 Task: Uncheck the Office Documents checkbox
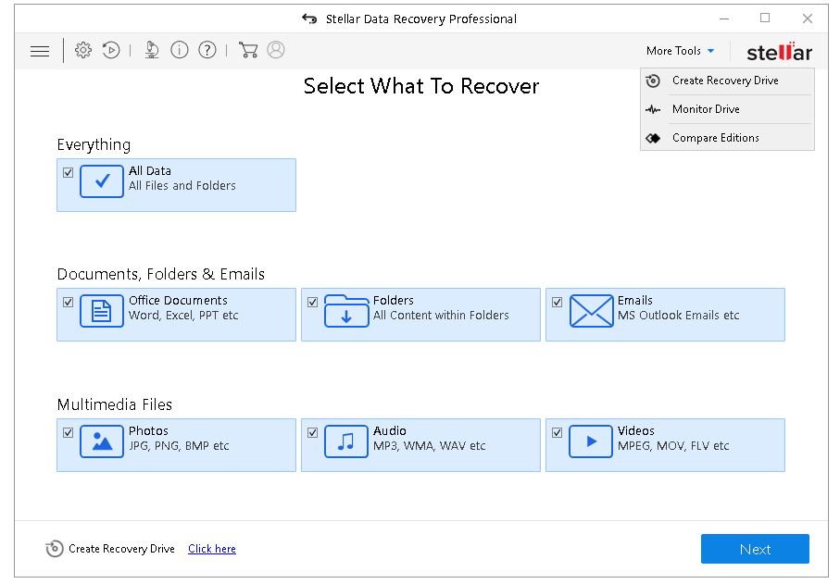pos(68,302)
